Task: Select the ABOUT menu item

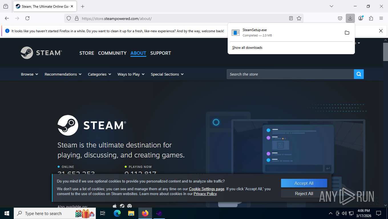Action: click(138, 53)
